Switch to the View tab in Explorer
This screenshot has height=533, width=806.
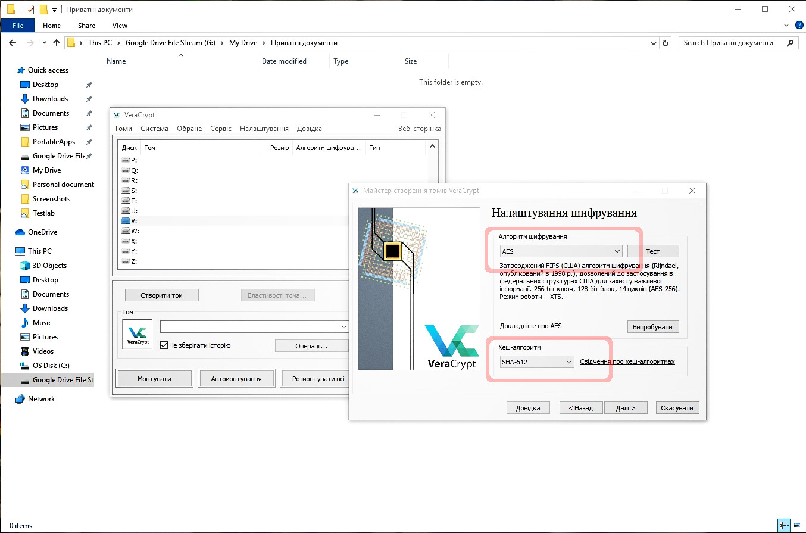click(120, 26)
